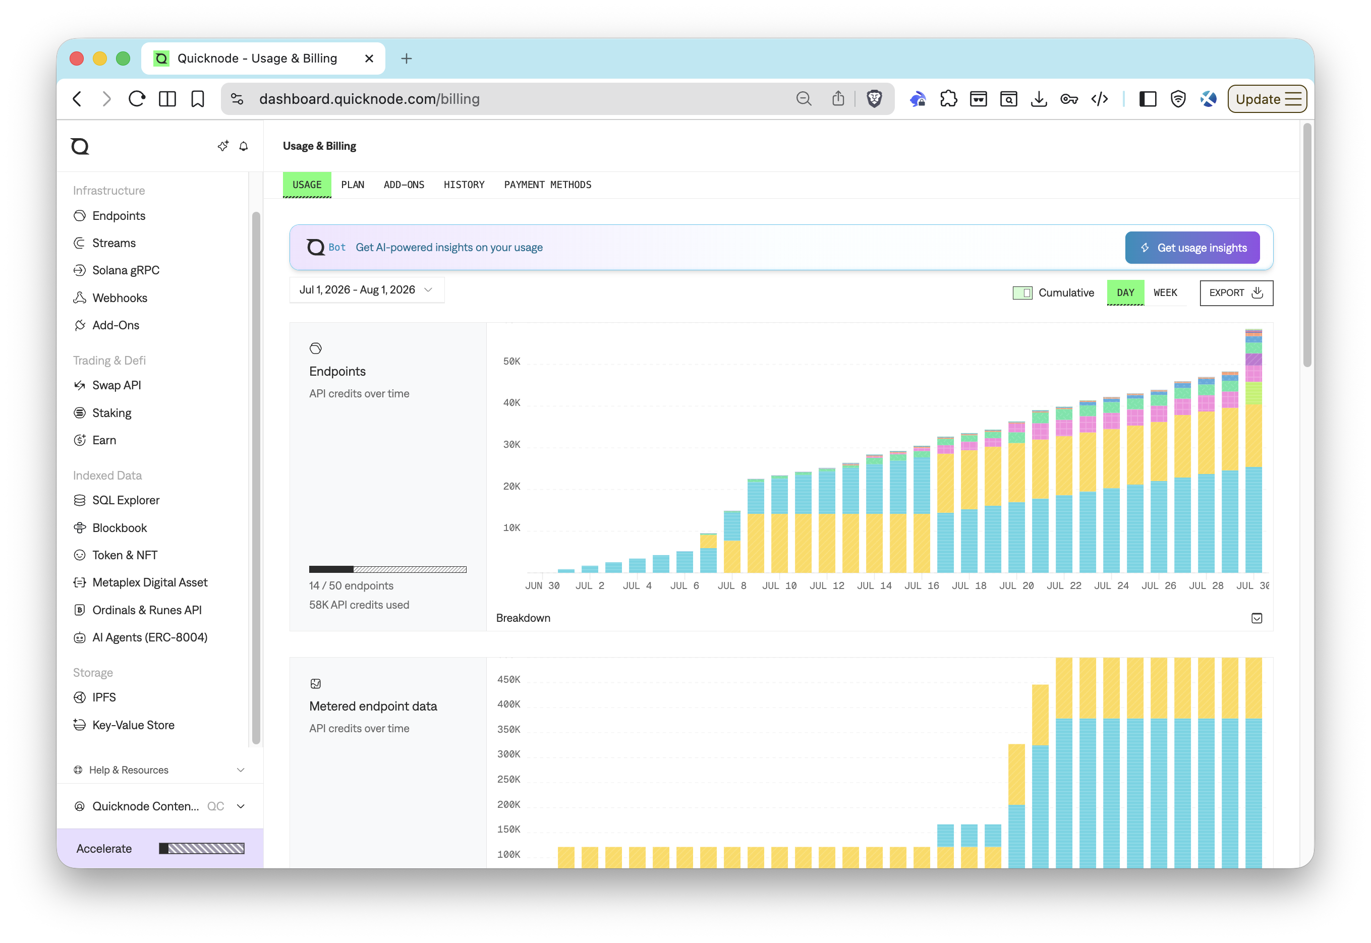Click the sparkle AI icon in the sidebar header
1371x943 pixels.
point(223,145)
